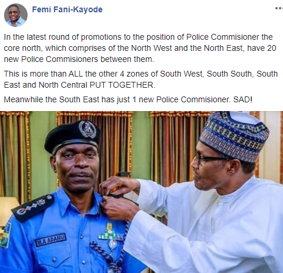Screen dimensions: 283x273
Task: Click Femi Fani-Kayode's profile picture
Action: tap(16, 15)
